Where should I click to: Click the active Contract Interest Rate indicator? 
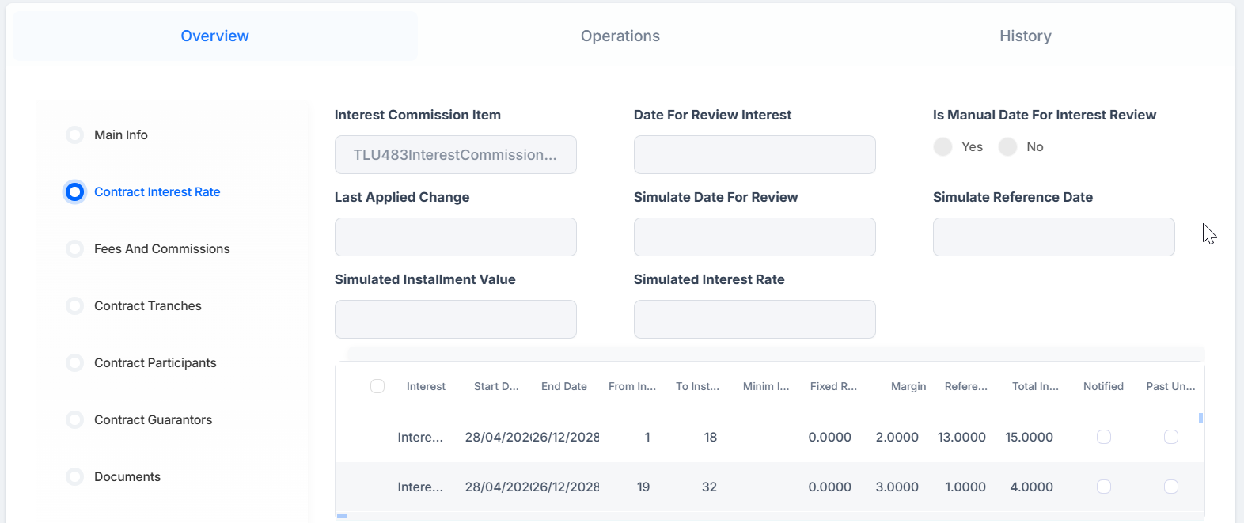(74, 191)
